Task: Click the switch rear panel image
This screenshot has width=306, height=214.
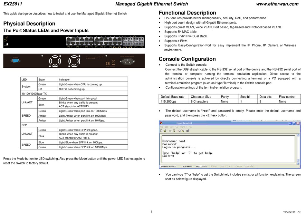Action: pos(74,61)
